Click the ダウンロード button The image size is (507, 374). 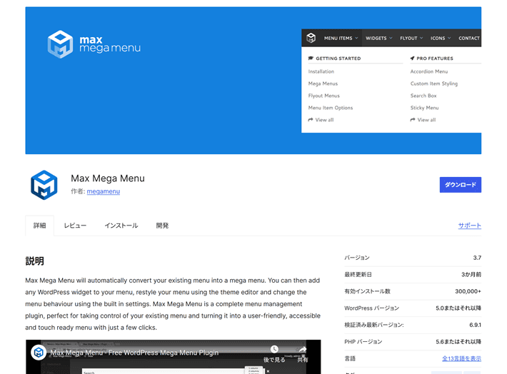pyautogui.click(x=460, y=185)
